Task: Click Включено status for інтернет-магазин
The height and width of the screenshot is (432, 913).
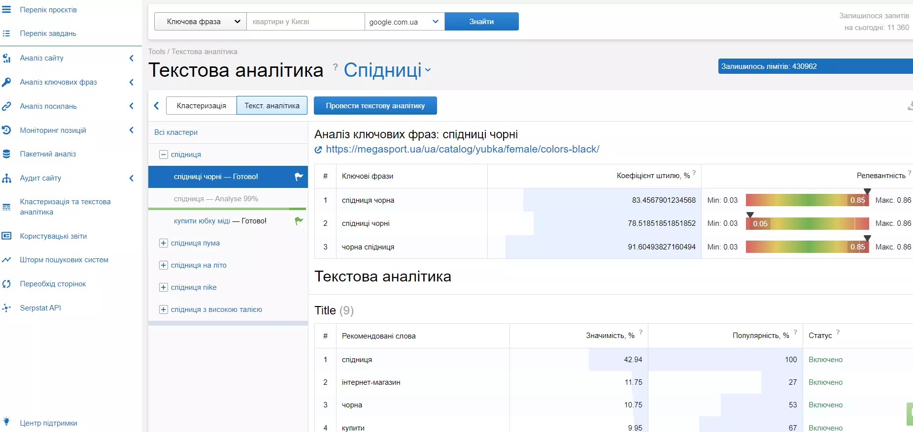Action: [826, 382]
